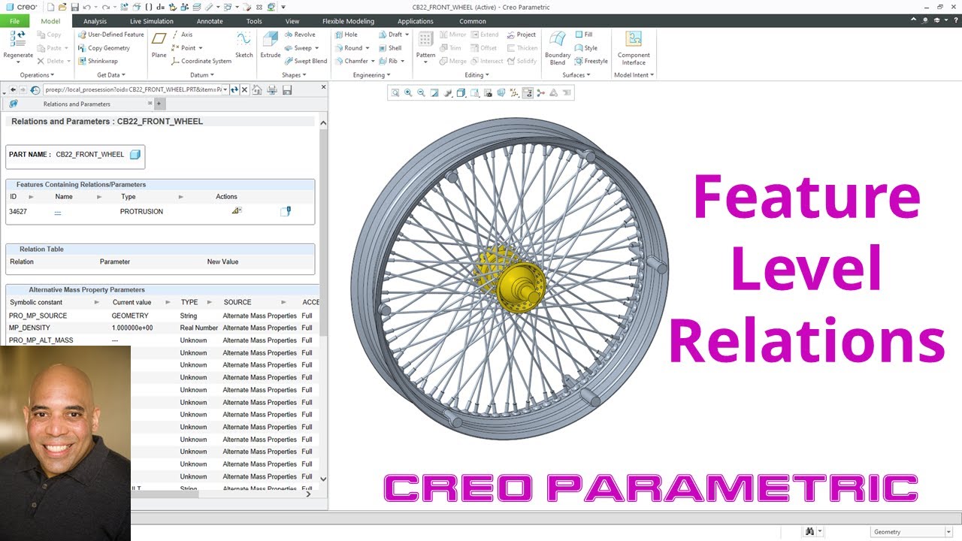The image size is (962, 541).
Task: Click the browser history clock icon
Action: [x=35, y=90]
